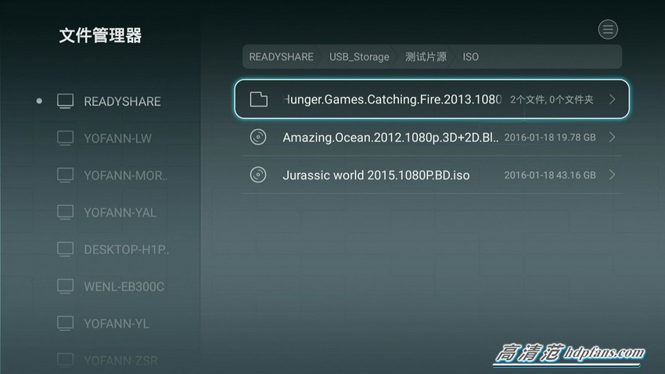
Task: Select the YOFANN-YL network device
Action: 116,324
